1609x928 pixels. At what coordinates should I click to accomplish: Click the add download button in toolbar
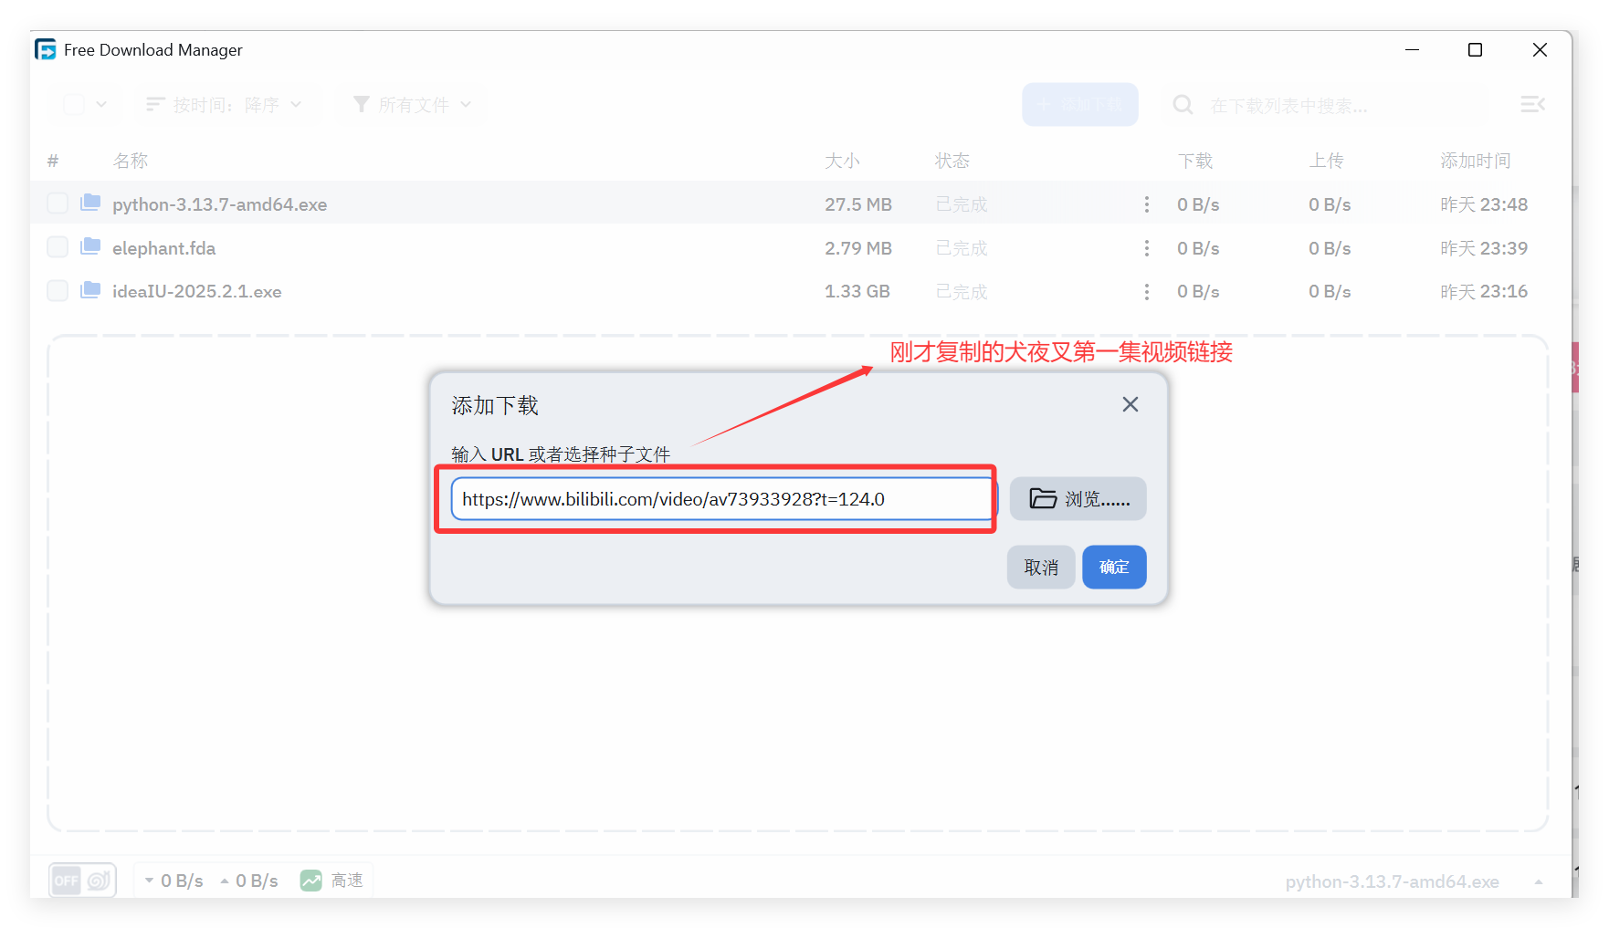click(1080, 105)
